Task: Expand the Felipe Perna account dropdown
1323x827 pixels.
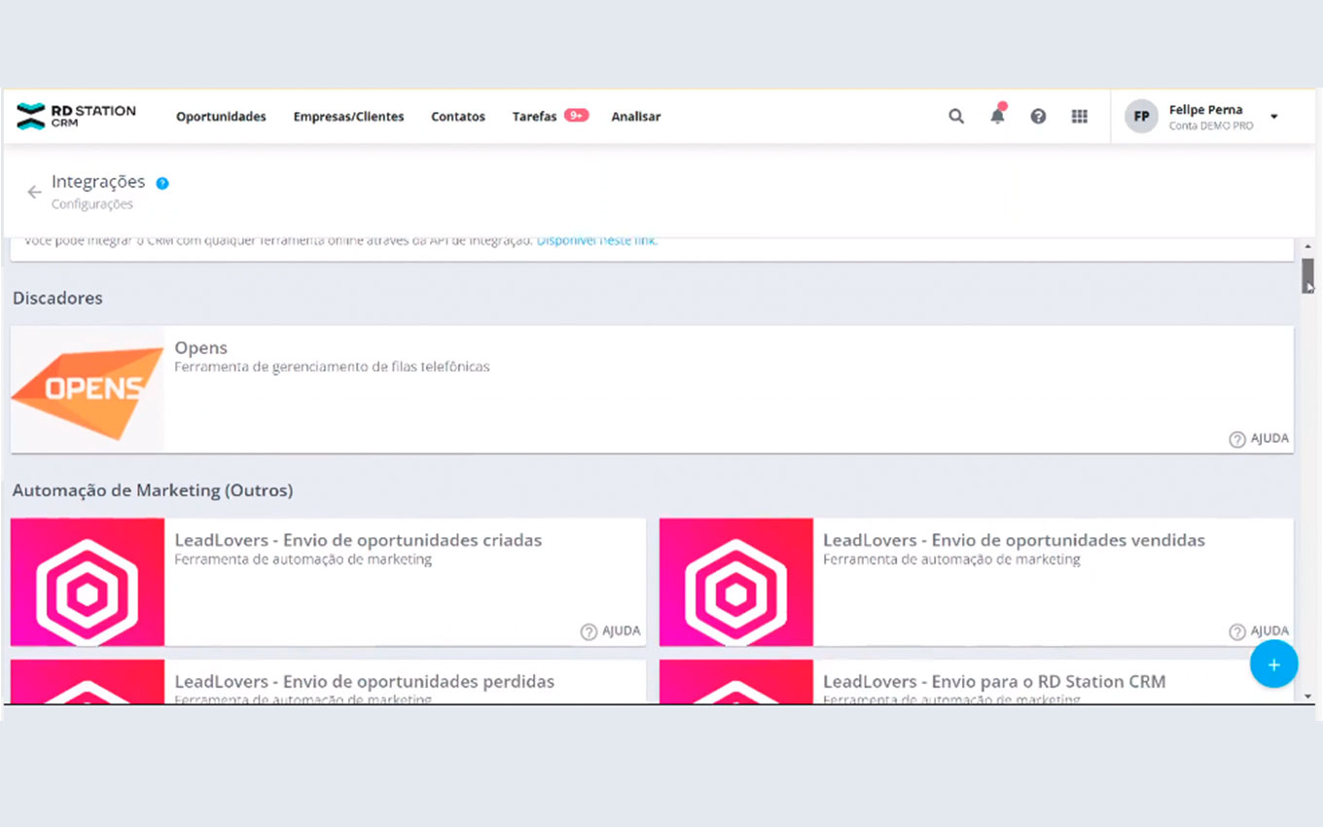Action: [1274, 117]
